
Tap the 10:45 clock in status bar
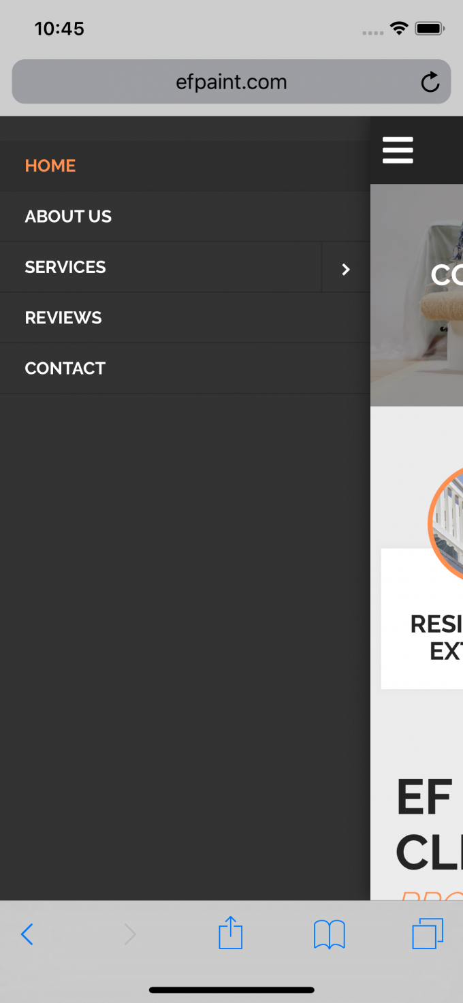(x=59, y=29)
